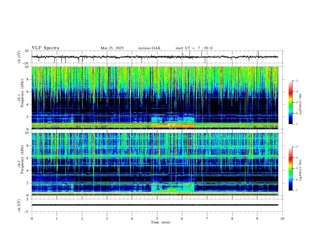Click the ch.2 "Frequency (kHz)" axis label
Screen dimensions: 318x245
[x=22, y=159]
